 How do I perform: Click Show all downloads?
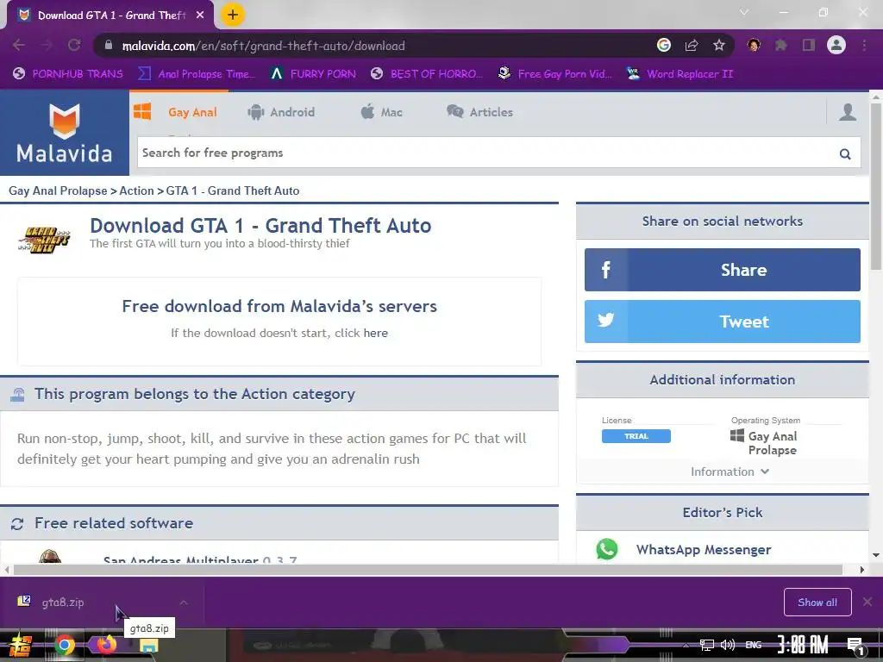pos(817,603)
